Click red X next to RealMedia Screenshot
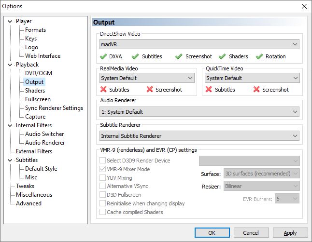The height and width of the screenshot is (242, 312). click(150, 89)
